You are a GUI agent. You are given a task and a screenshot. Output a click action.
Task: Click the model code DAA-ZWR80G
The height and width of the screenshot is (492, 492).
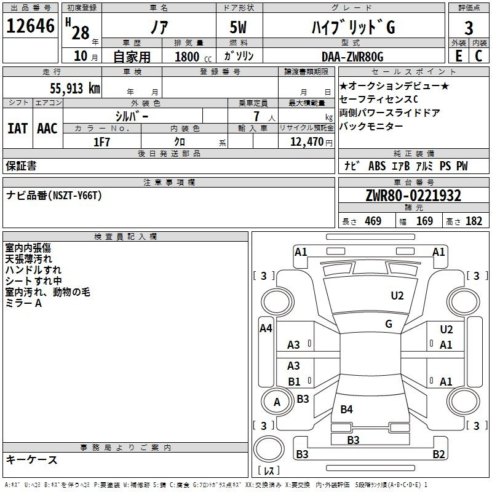pos(352,57)
